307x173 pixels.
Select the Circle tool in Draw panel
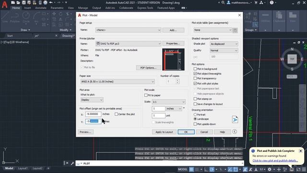26,17
